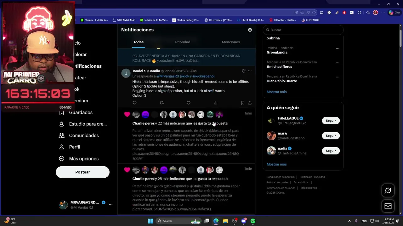This screenshot has width=403, height=226.
Task: Open Stream - Kick Dashboard bookmark
Action: (94, 20)
